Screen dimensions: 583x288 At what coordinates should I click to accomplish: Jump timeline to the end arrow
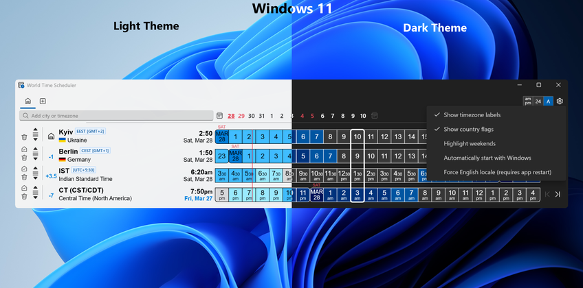click(558, 194)
